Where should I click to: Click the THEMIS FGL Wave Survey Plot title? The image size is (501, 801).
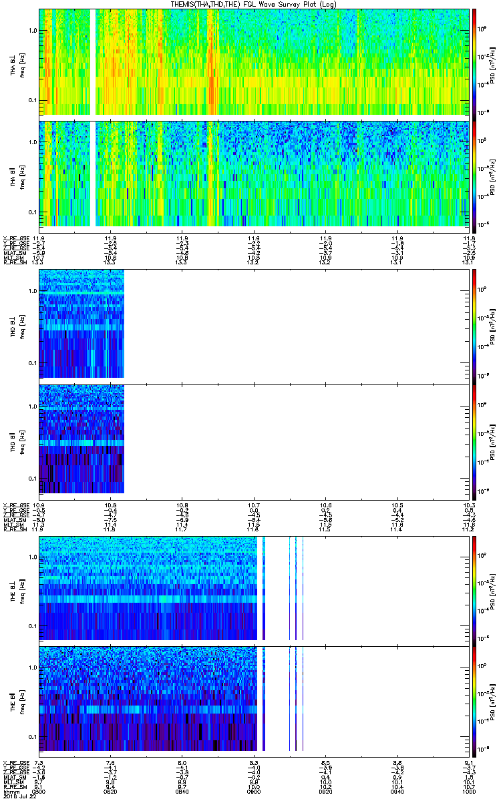[254, 4]
